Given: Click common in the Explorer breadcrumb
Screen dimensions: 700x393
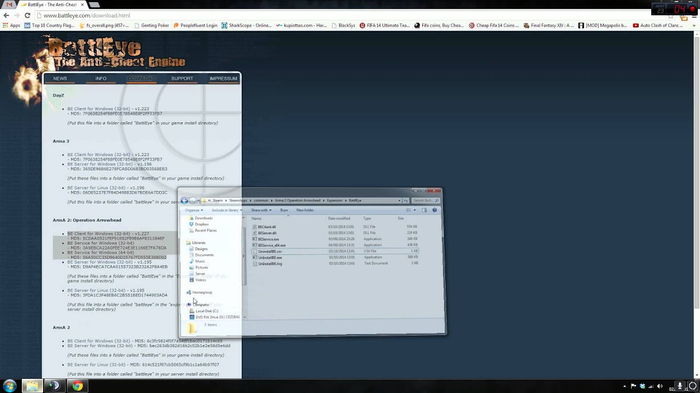Looking at the screenshot, I should pyautogui.click(x=261, y=200).
